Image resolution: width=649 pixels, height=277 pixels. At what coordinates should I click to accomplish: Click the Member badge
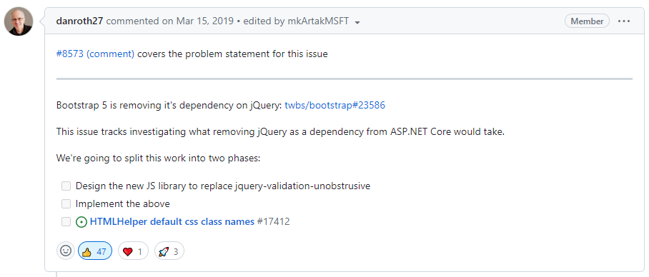coord(587,21)
